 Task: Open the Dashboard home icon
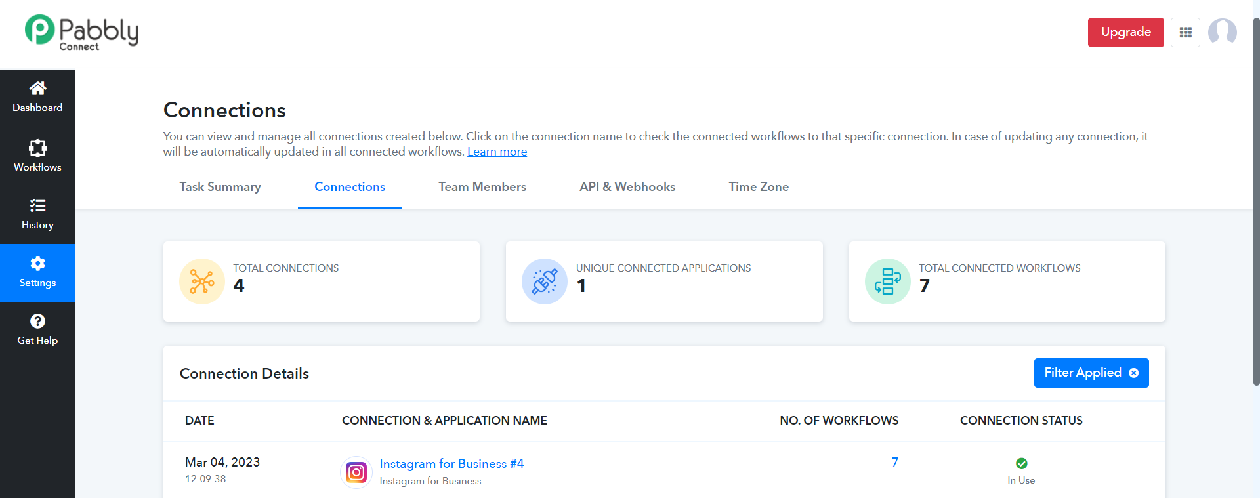pos(37,89)
